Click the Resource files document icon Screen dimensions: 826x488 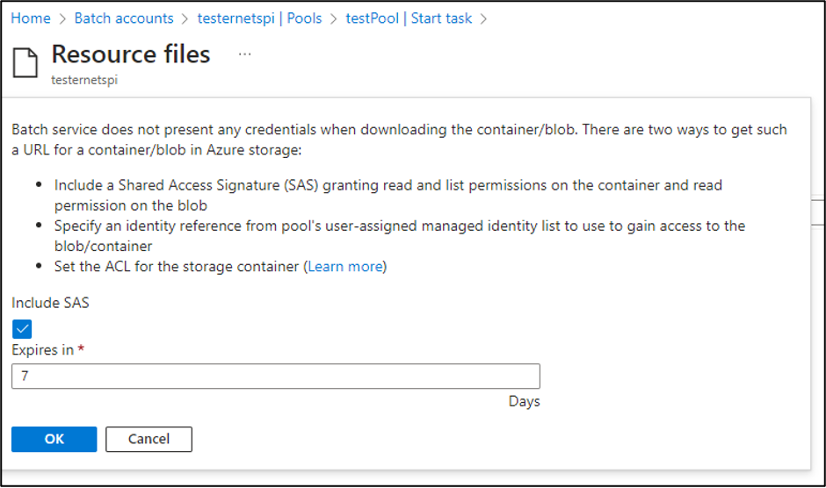(x=25, y=62)
